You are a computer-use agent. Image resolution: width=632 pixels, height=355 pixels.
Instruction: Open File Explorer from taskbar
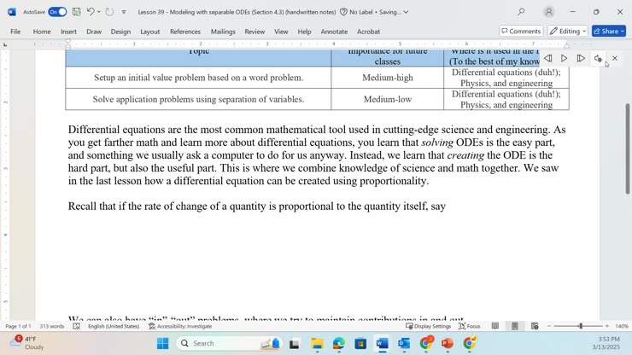pos(317,343)
